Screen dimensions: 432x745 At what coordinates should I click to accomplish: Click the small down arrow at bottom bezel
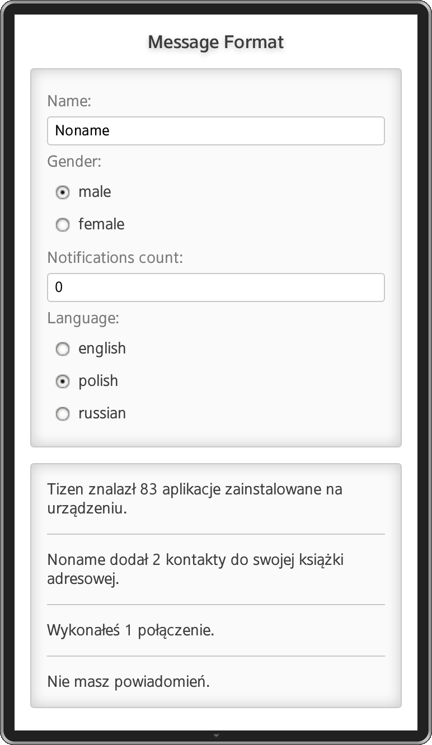point(216,736)
